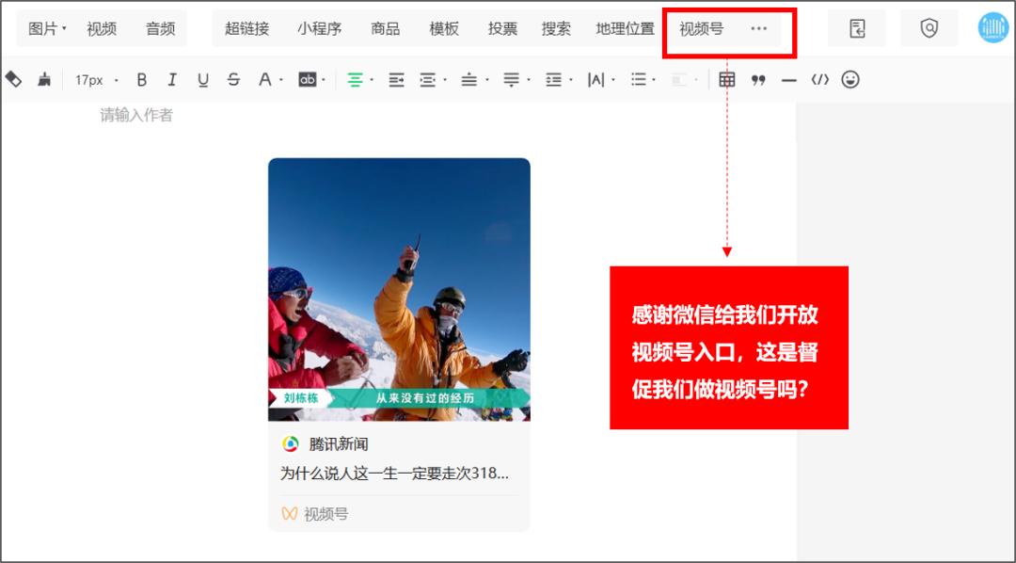Click the 腾讯新闻 logo icon
The width and height of the screenshot is (1016, 563).
tap(291, 444)
